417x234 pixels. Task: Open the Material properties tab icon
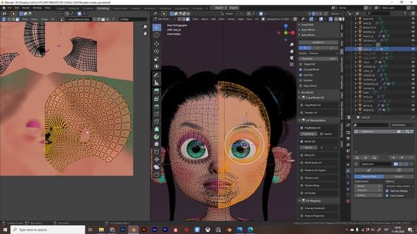pos(348,201)
